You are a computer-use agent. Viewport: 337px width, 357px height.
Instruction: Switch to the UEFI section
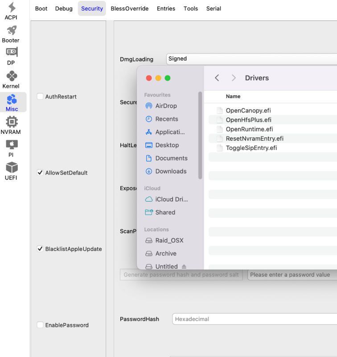tap(11, 171)
